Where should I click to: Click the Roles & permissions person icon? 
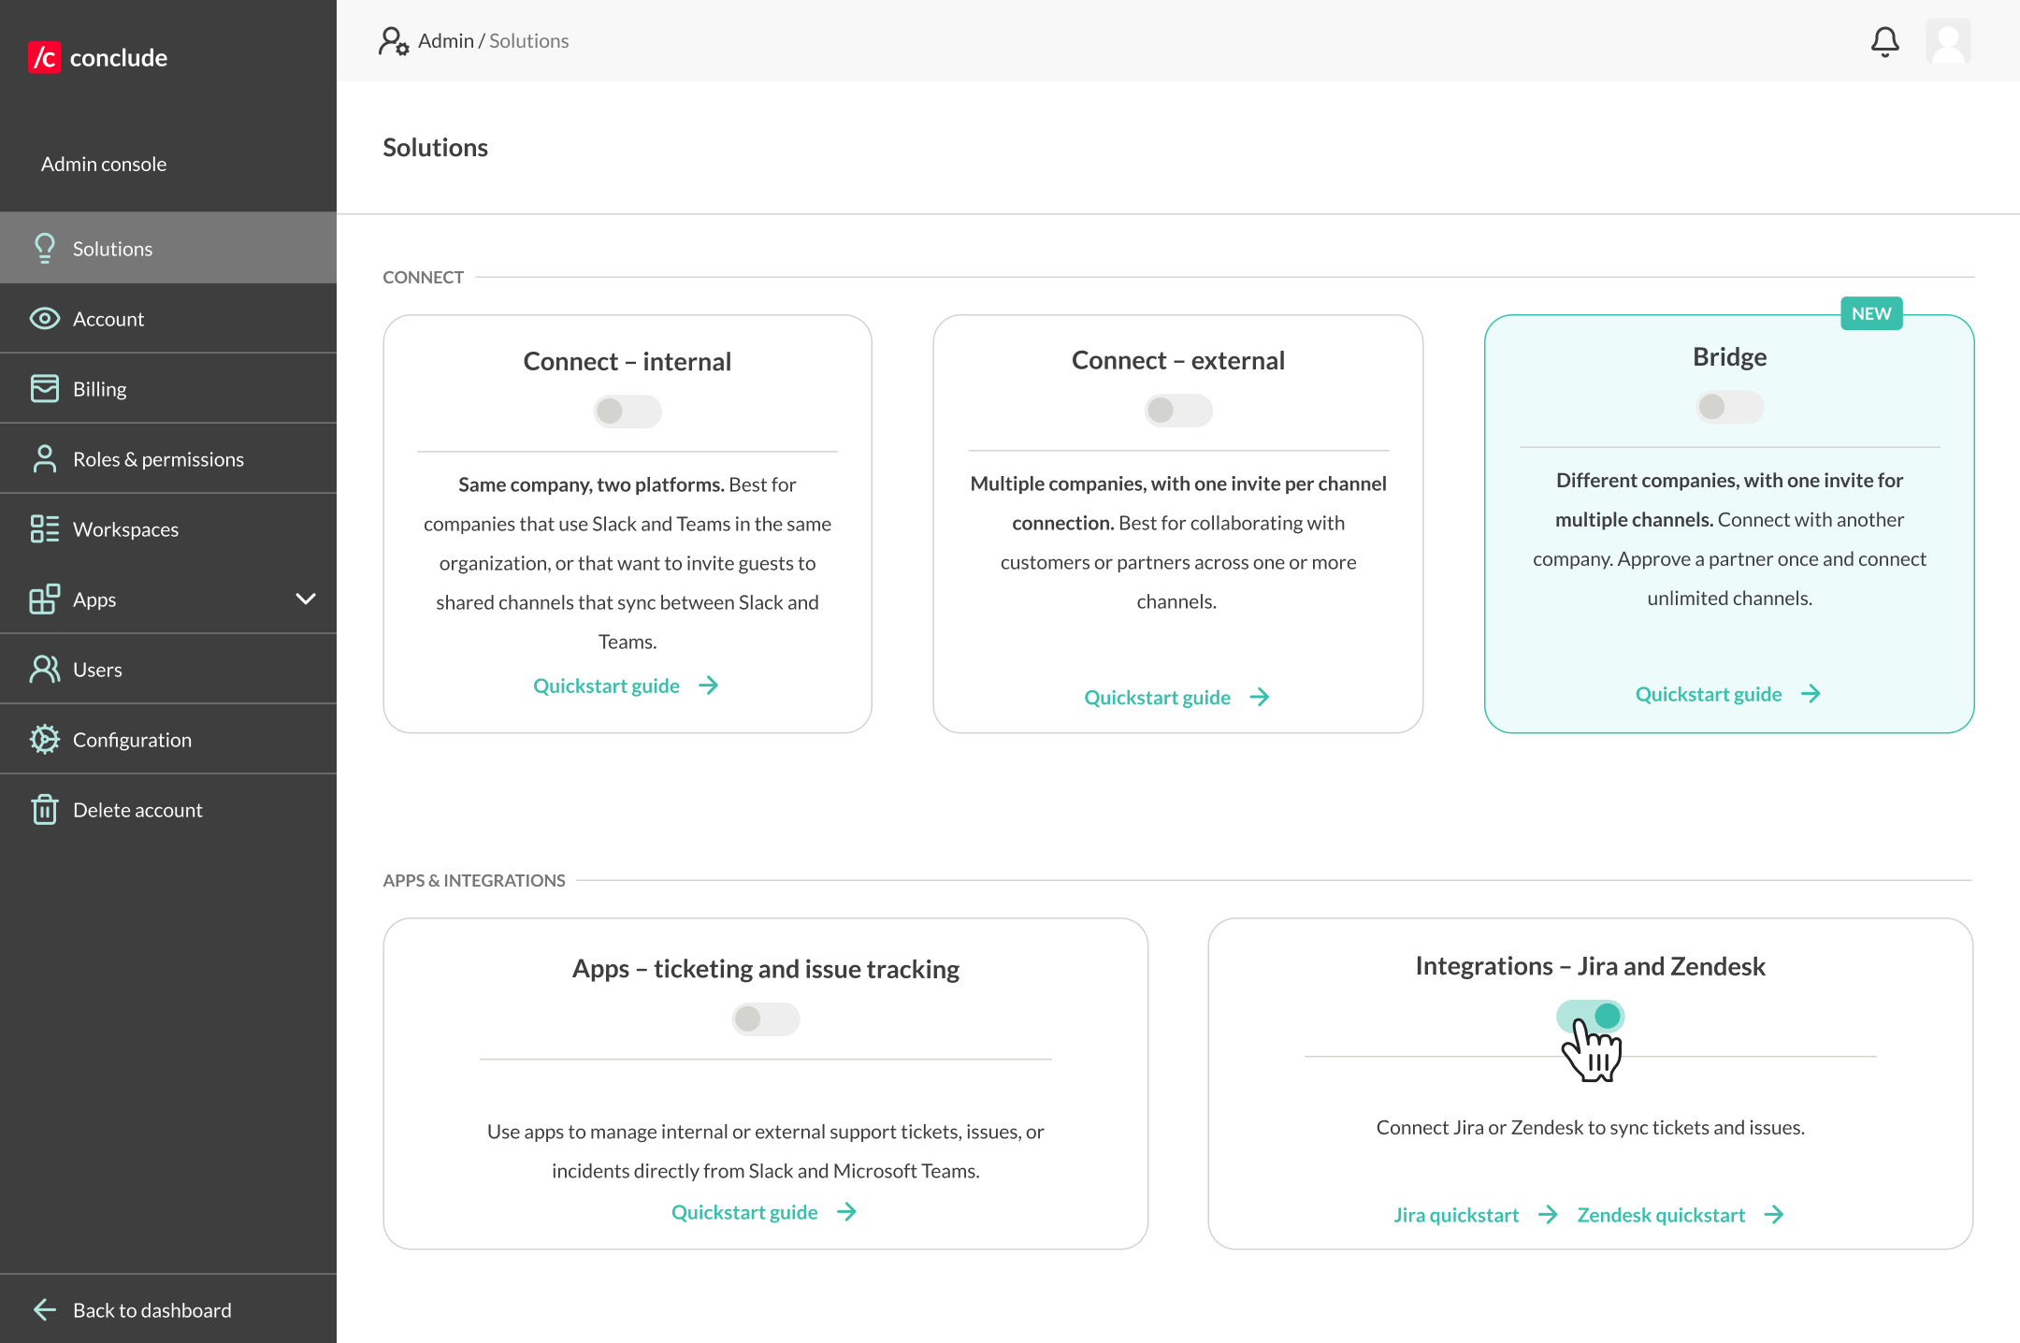[x=44, y=458]
